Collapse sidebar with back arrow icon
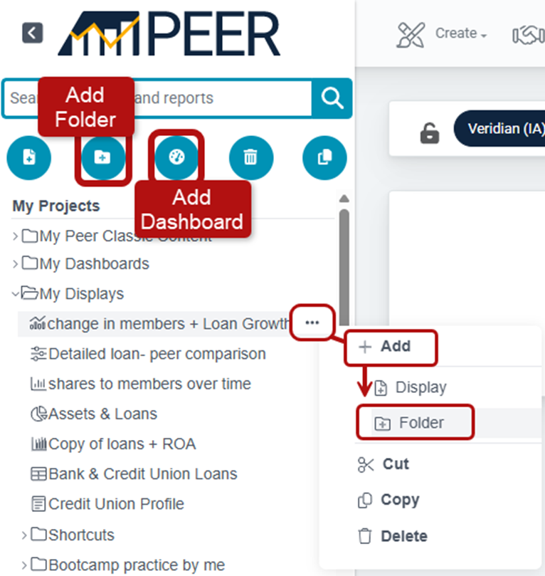Screen dimensions: 545x576 pyautogui.click(x=33, y=33)
